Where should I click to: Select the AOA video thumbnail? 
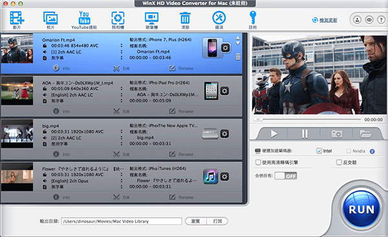point(17,90)
